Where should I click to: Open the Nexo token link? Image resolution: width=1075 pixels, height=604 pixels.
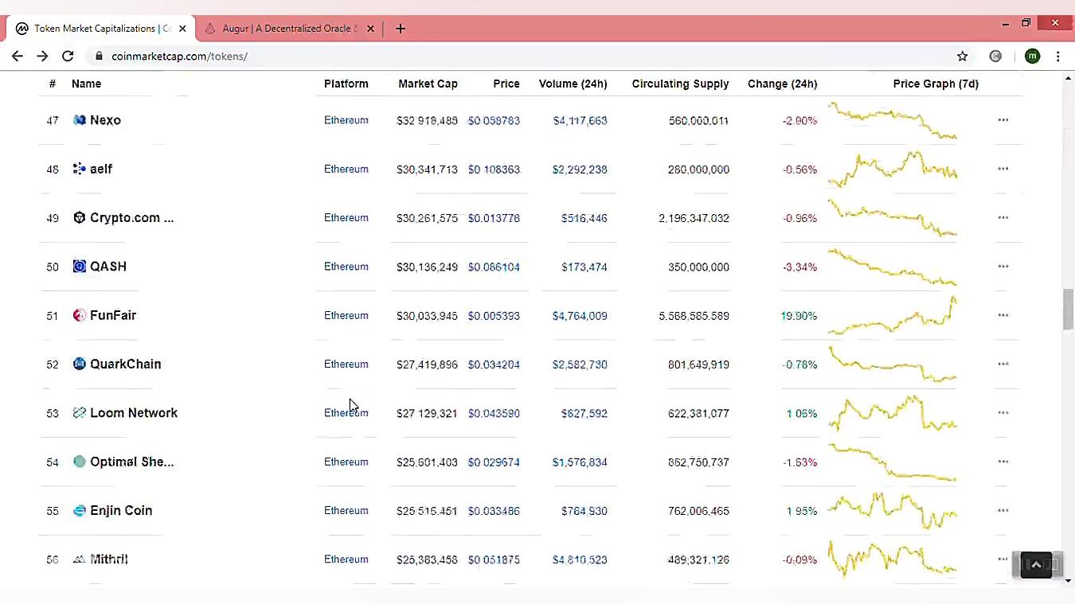[x=105, y=120]
